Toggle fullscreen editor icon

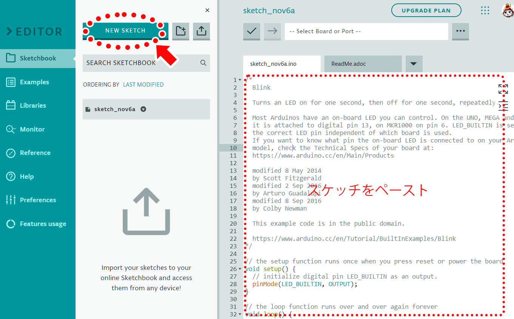[503, 89]
